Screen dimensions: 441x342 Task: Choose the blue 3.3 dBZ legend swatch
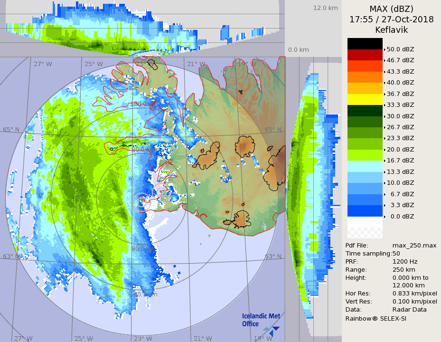point(365,210)
